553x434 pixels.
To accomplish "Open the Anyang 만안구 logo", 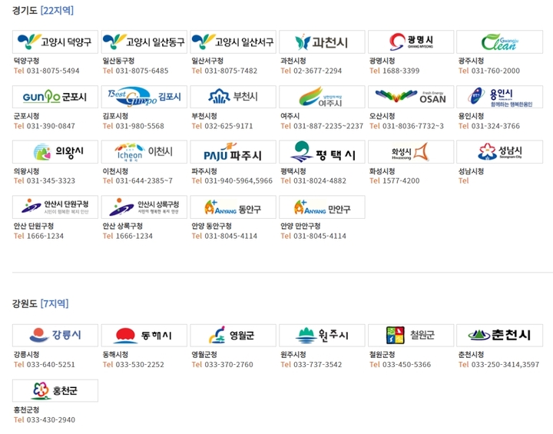I will 322,207.
